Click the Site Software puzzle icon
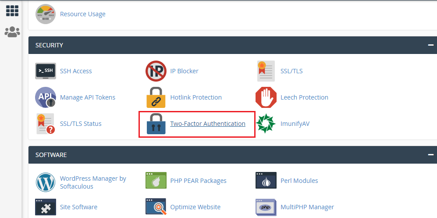 pos(46,207)
